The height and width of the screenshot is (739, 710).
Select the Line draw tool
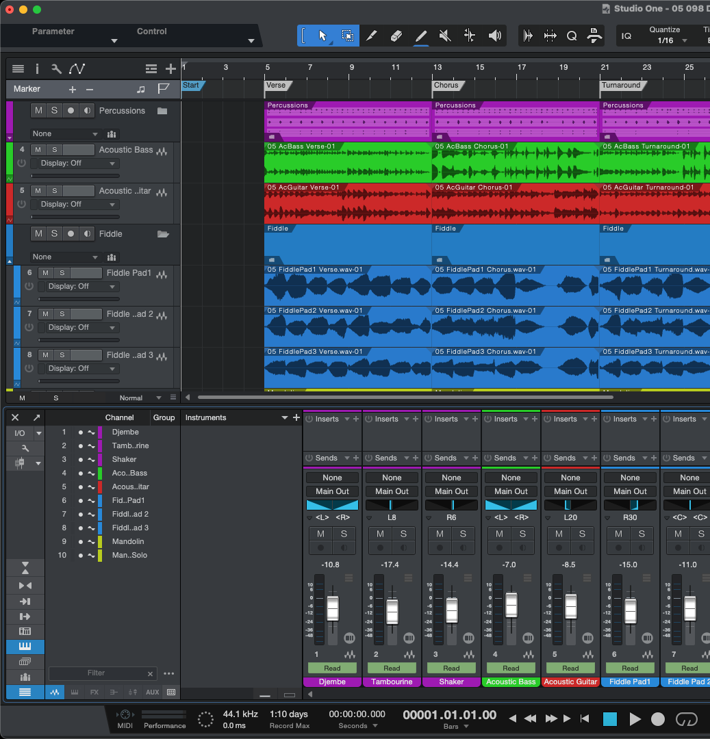click(x=420, y=36)
